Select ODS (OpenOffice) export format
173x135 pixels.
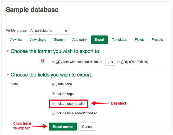tap(119, 62)
